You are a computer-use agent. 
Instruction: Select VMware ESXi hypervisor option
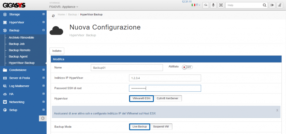click(141, 99)
